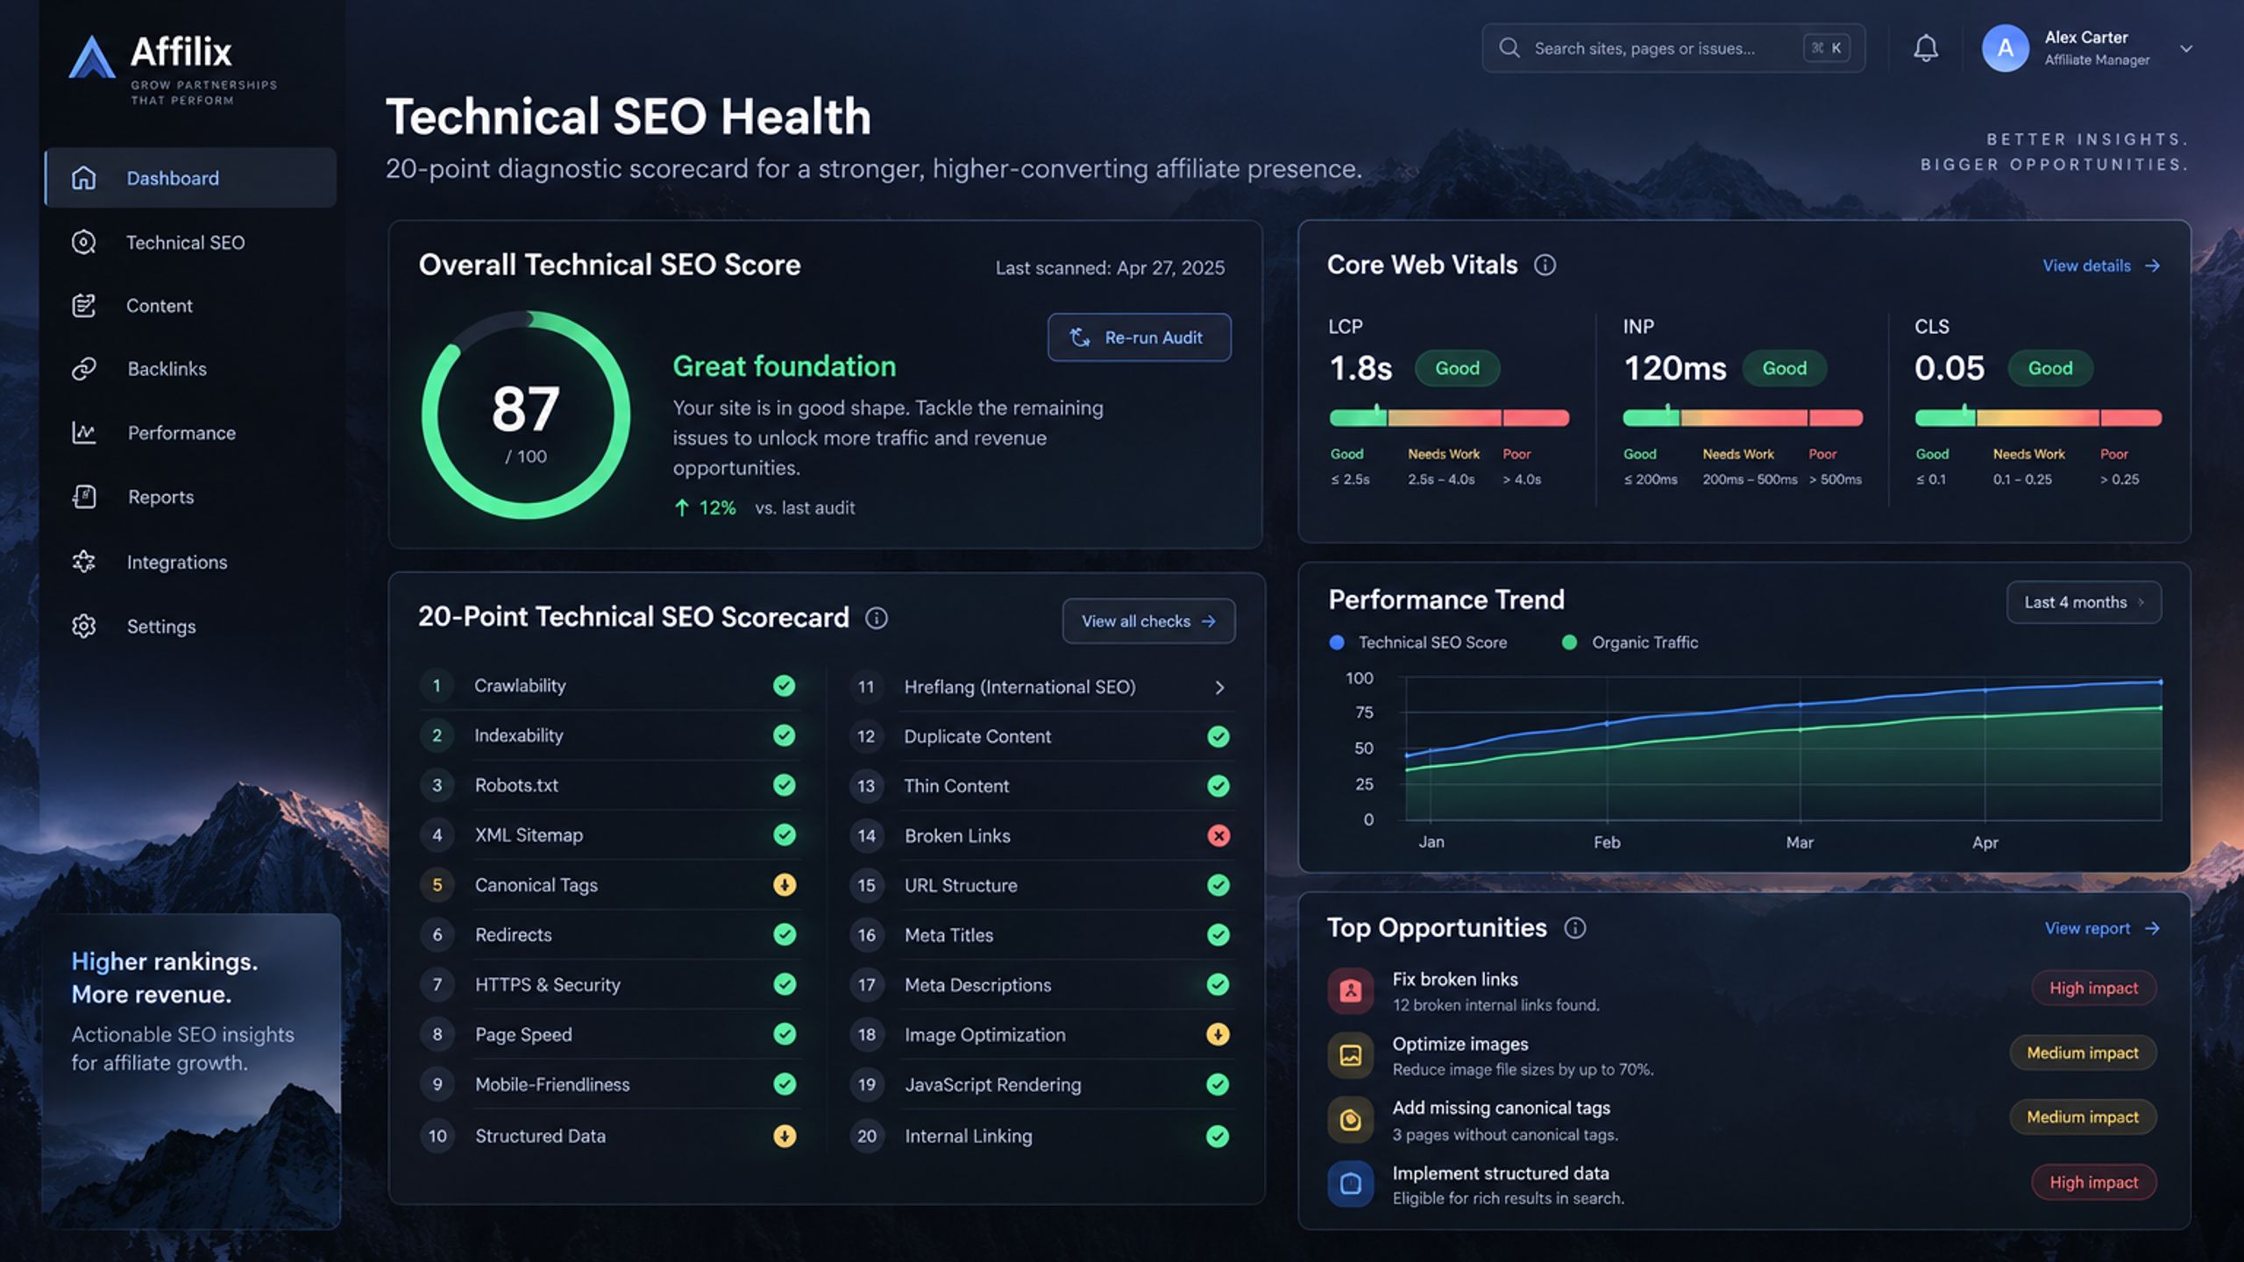Click the notification bell icon
Viewport: 2244px width, 1262px height.
click(1925, 48)
